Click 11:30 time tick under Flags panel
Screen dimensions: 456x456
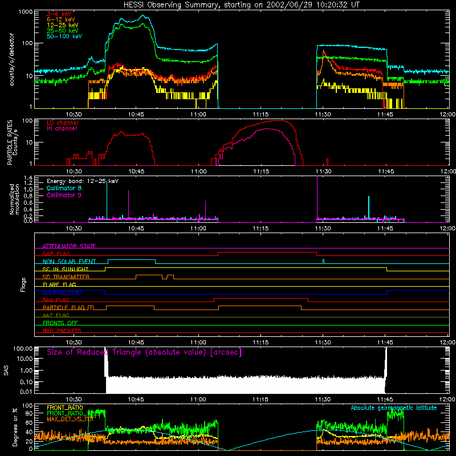pos(323,343)
